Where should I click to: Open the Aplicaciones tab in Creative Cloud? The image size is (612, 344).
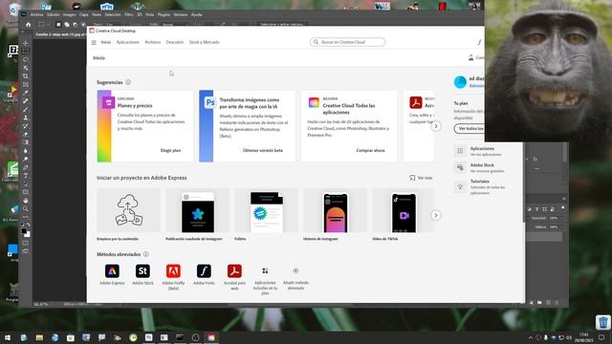(x=127, y=42)
